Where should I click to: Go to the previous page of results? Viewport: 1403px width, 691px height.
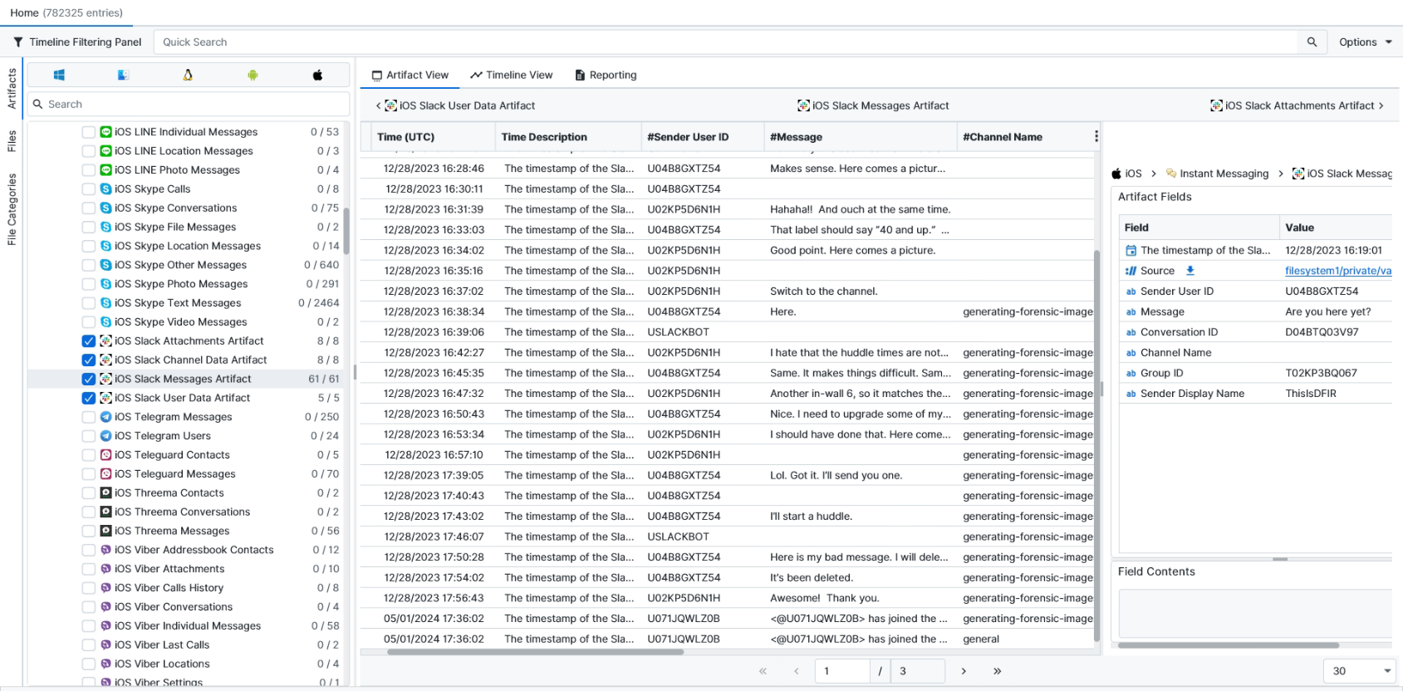click(x=797, y=671)
